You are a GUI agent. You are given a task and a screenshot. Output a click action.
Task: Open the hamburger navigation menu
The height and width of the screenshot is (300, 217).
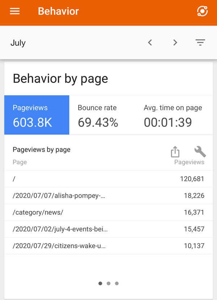pos(15,11)
